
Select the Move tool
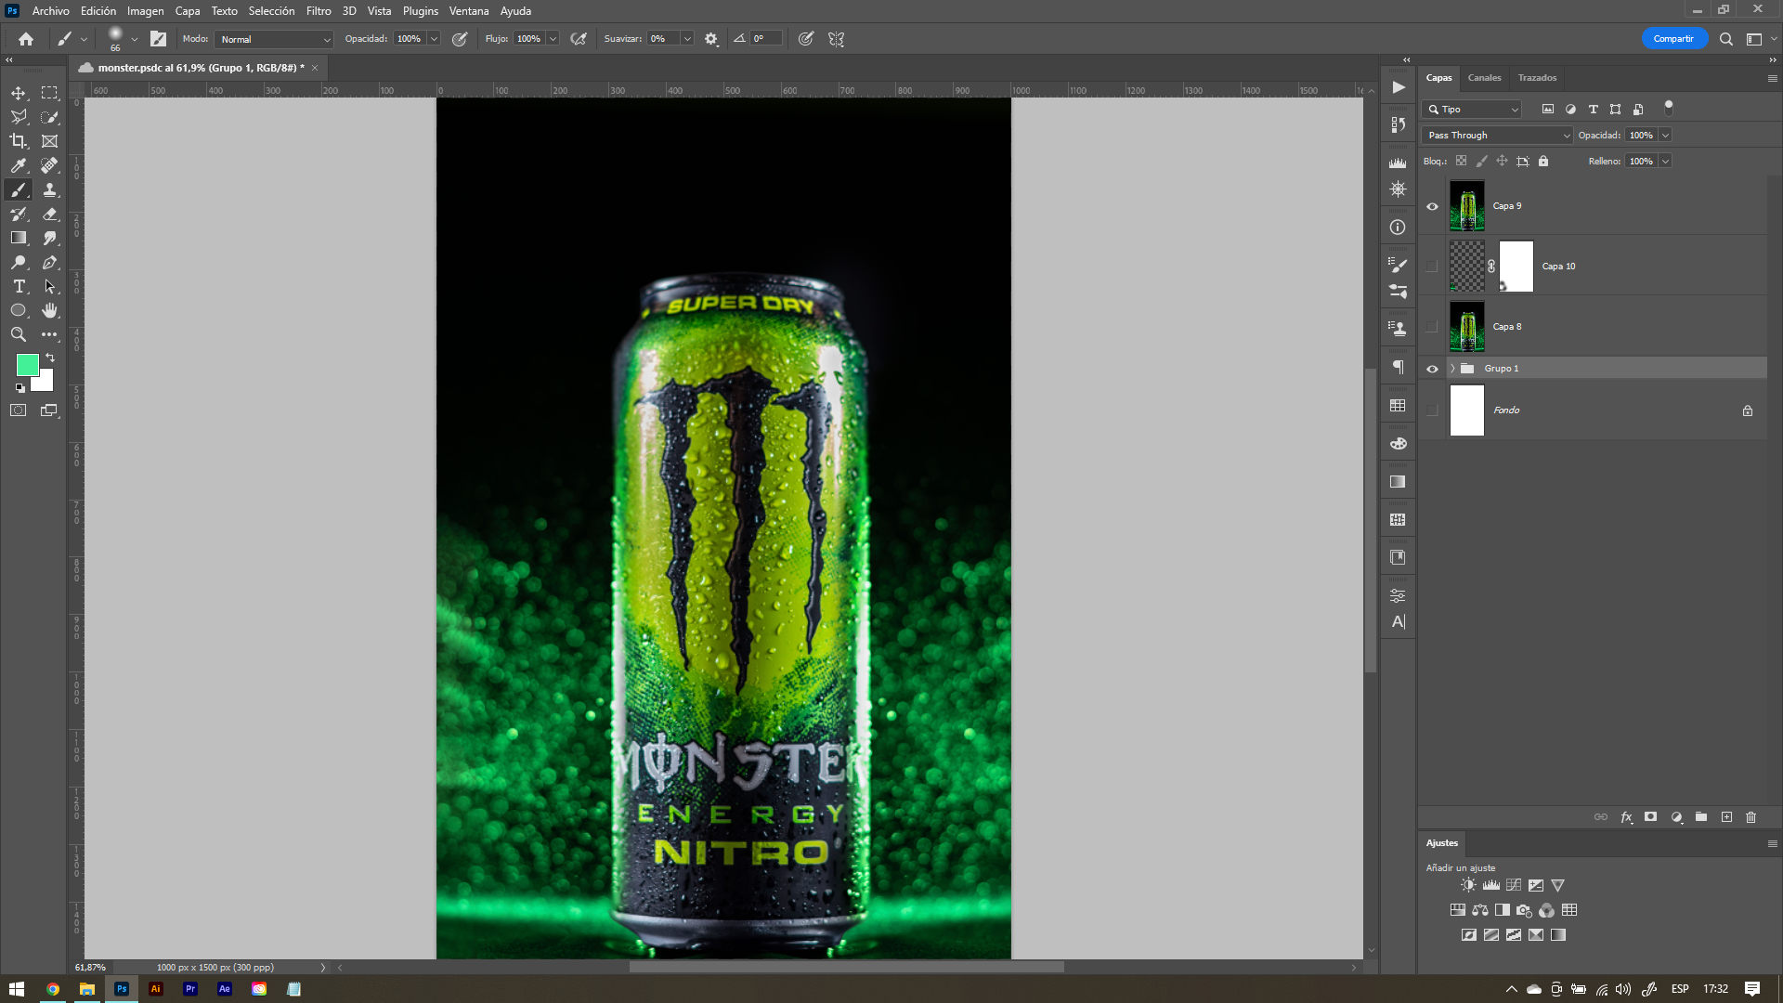point(19,93)
